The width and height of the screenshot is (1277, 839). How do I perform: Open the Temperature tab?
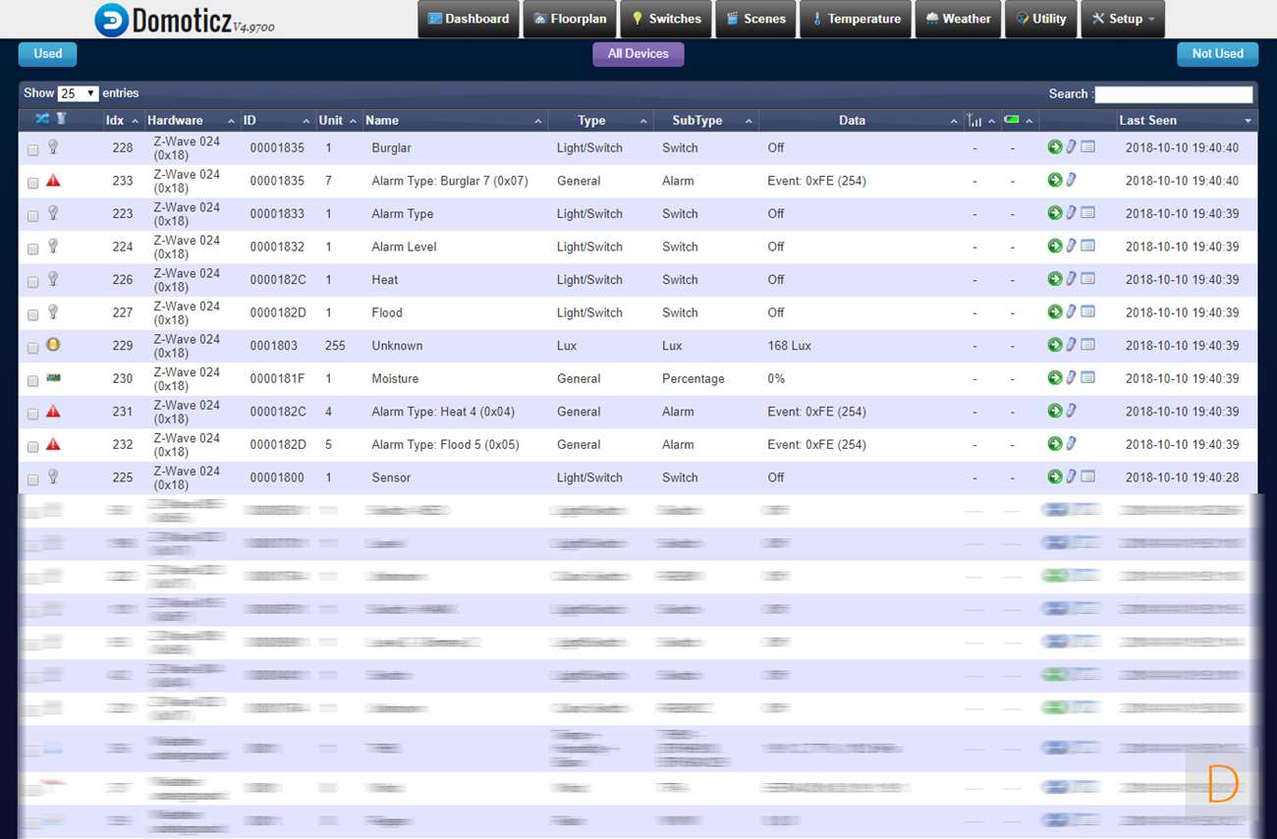(x=855, y=19)
